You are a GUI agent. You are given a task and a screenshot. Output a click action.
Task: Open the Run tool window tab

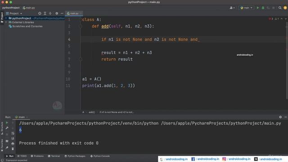(10, 156)
